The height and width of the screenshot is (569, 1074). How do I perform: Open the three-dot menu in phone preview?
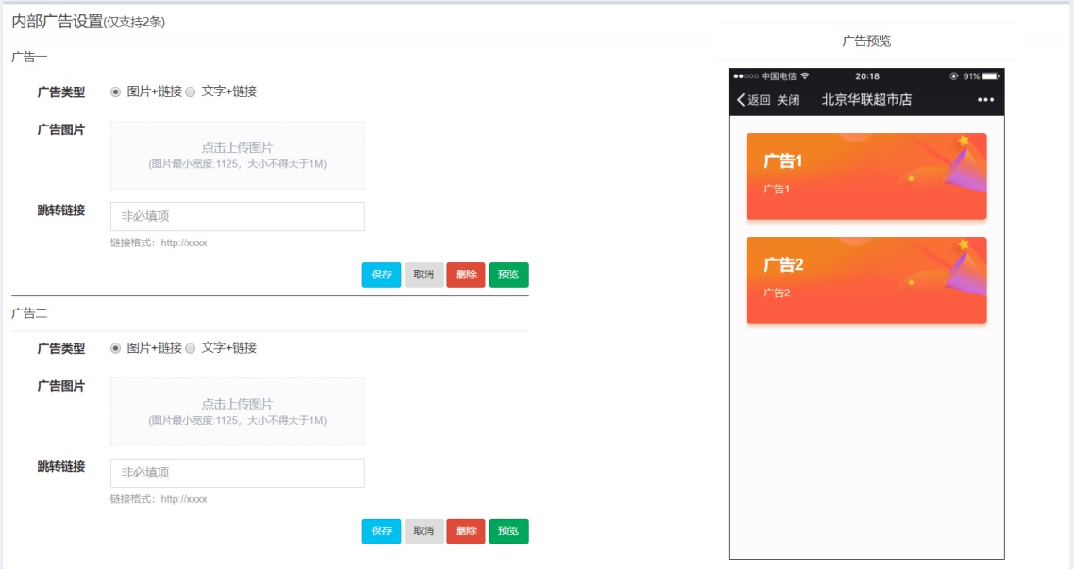click(x=985, y=100)
